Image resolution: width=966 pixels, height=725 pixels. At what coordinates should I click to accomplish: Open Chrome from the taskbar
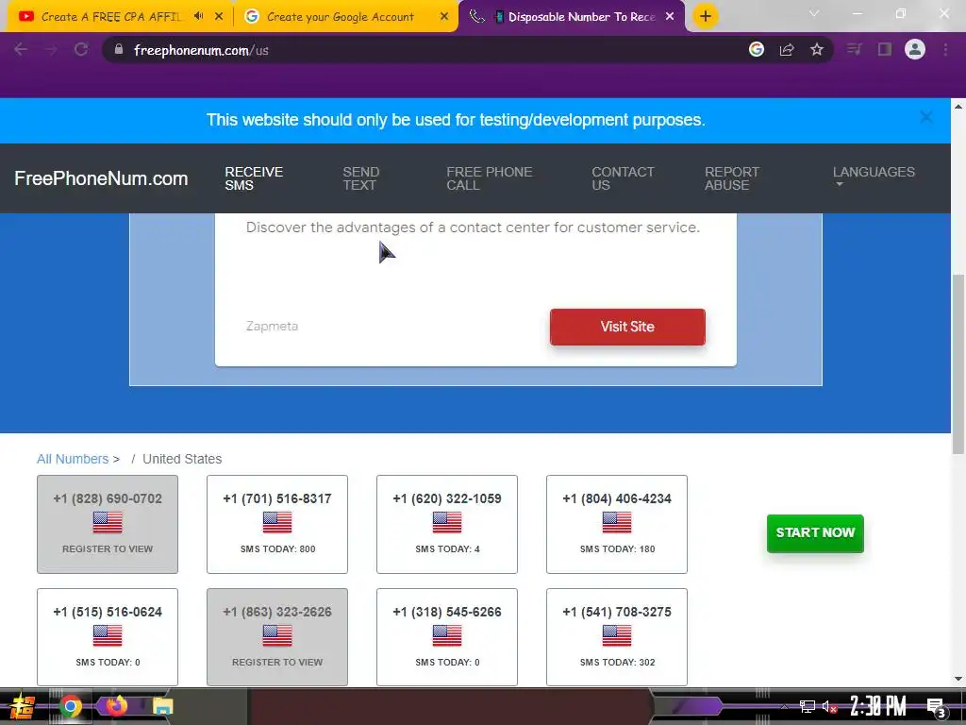(x=70, y=706)
